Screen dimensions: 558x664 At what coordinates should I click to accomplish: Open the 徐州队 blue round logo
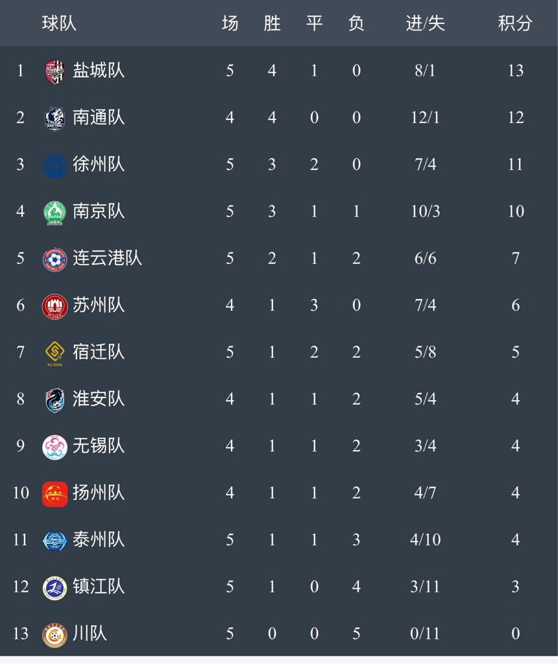pos(55,165)
